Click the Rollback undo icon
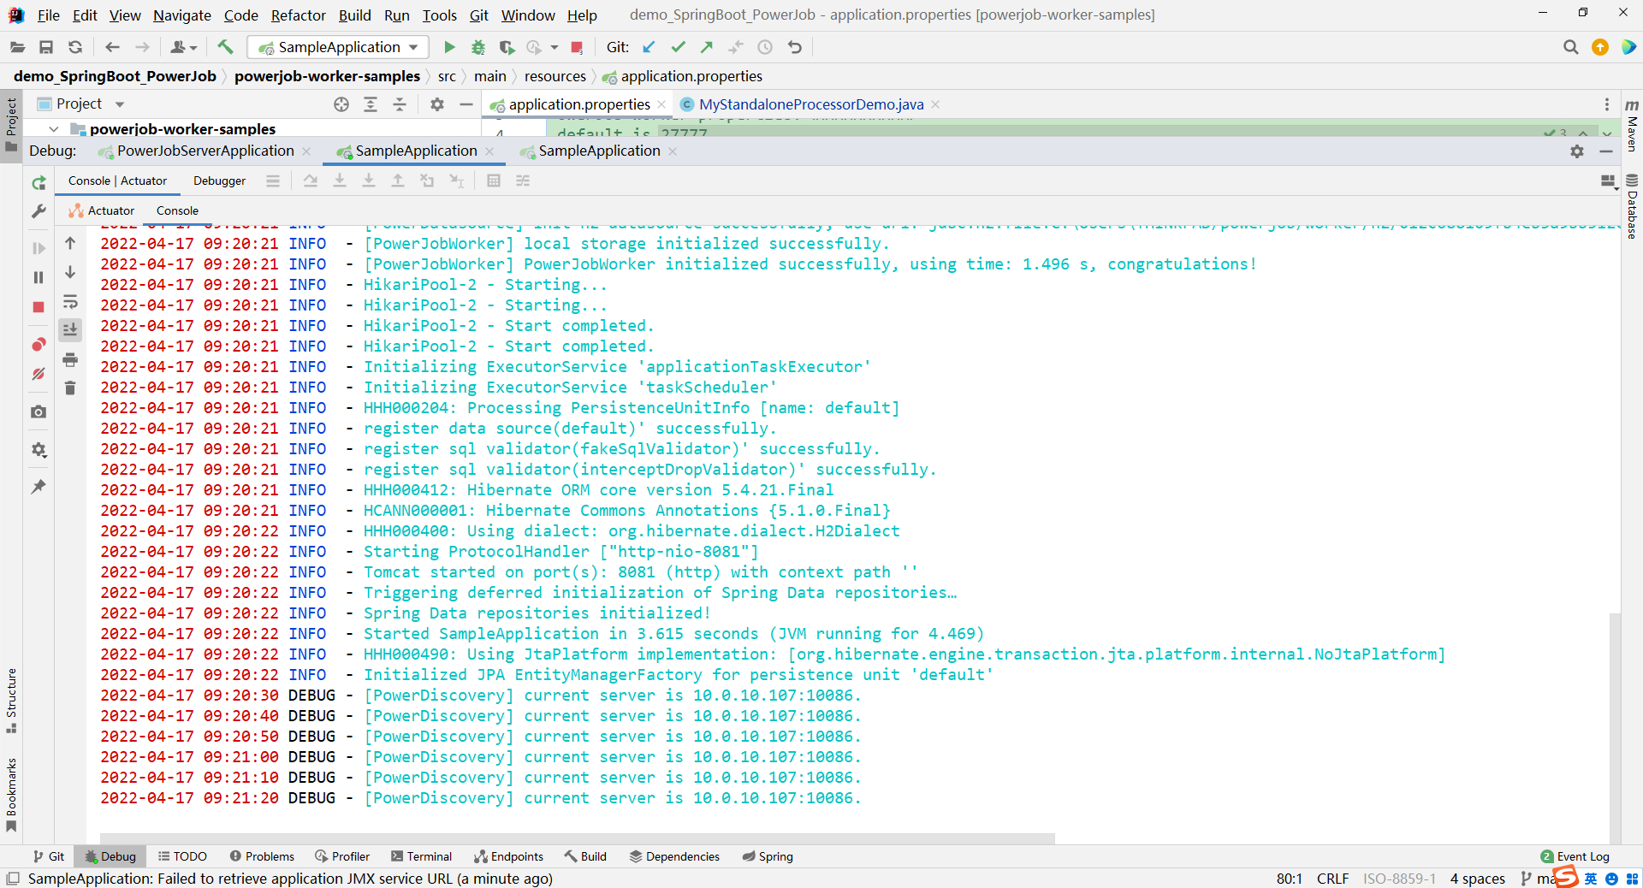This screenshot has width=1643, height=888. pos(795,47)
